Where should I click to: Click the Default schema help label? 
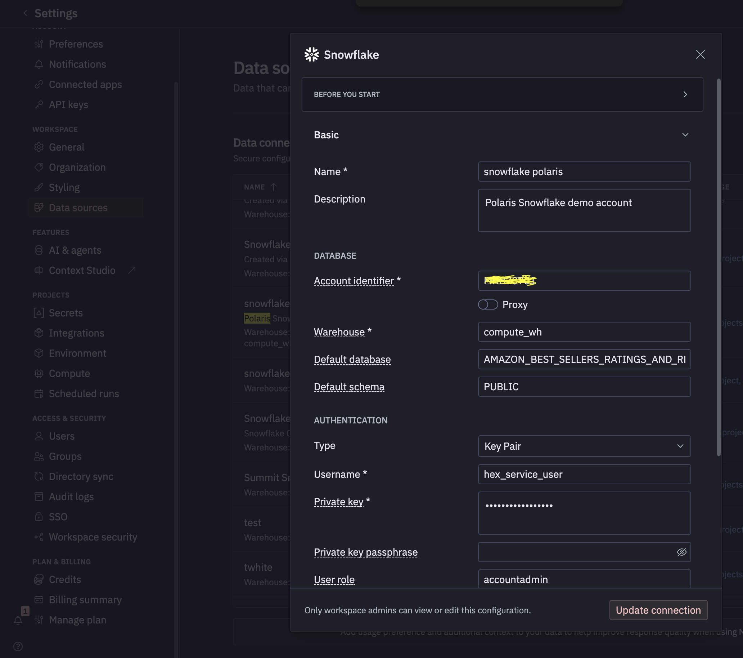click(x=349, y=387)
